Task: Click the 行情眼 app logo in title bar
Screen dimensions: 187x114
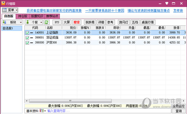Action: (x=3, y=3)
